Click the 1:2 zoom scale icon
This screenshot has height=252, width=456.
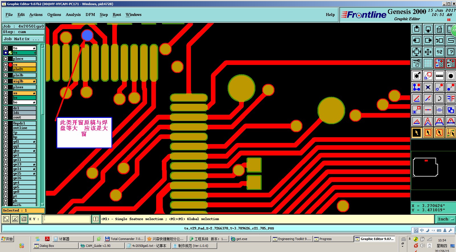pos(439,52)
